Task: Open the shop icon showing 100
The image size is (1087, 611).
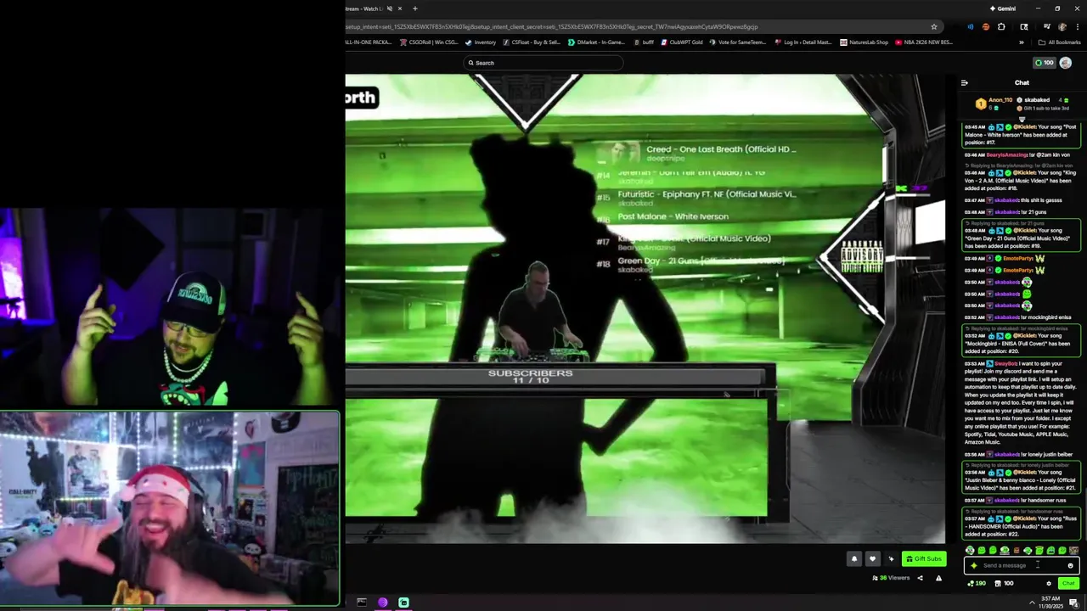Action: (1003, 583)
